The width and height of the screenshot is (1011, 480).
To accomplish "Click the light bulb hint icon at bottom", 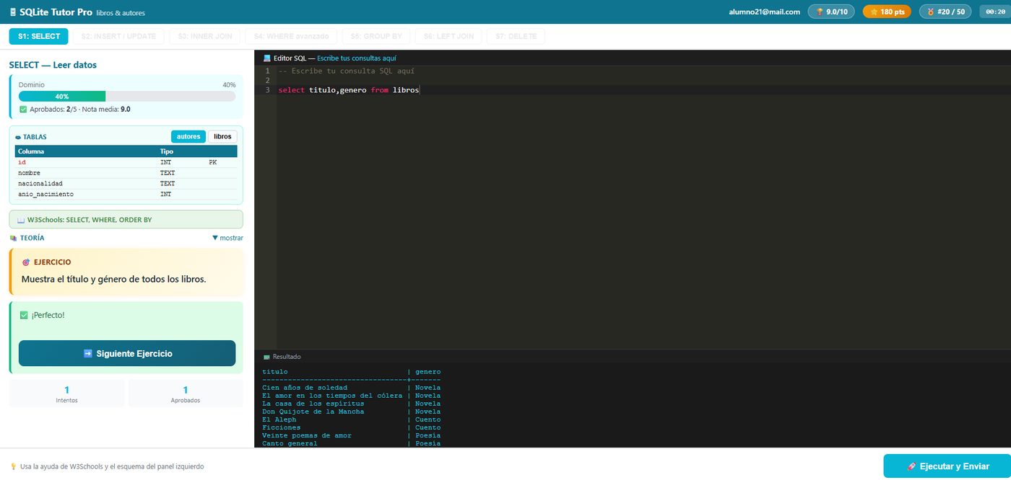I will (13, 466).
